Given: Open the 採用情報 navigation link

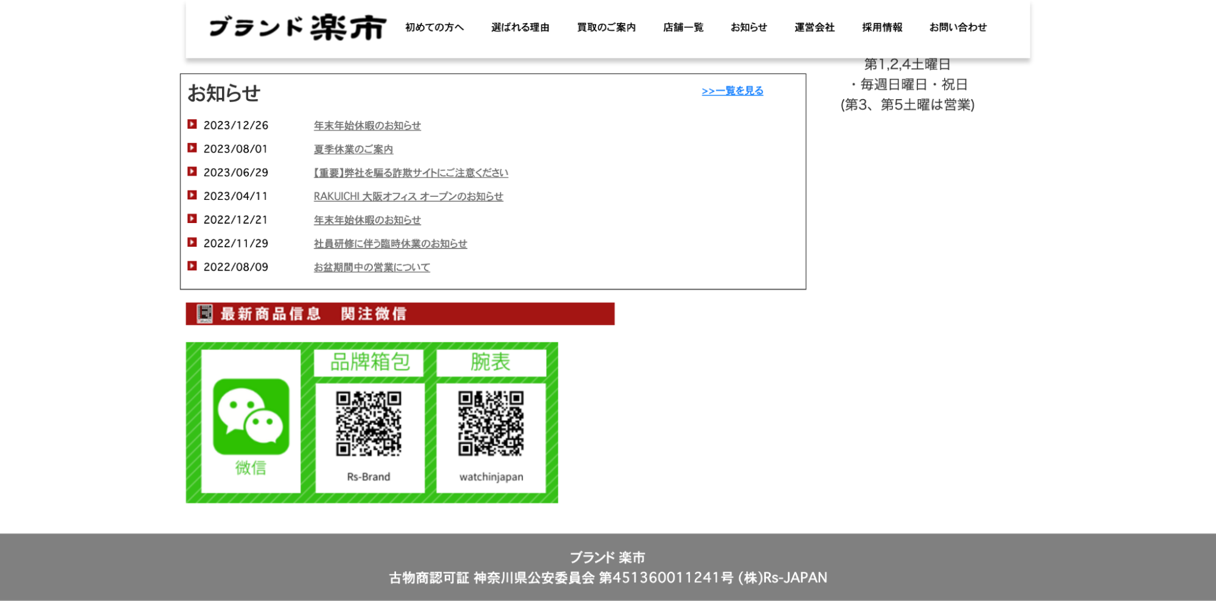Looking at the screenshot, I should pos(882,27).
